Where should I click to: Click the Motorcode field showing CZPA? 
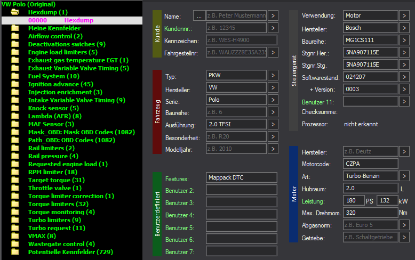(371, 164)
